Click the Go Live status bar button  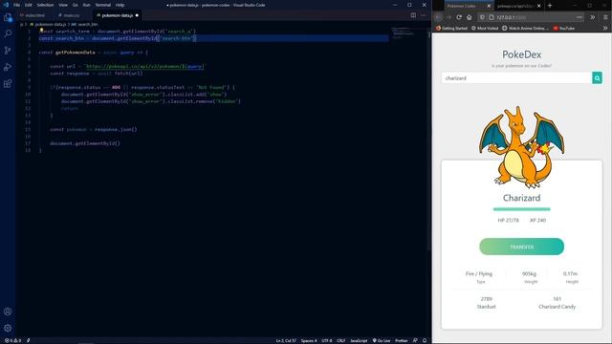[x=382, y=340]
